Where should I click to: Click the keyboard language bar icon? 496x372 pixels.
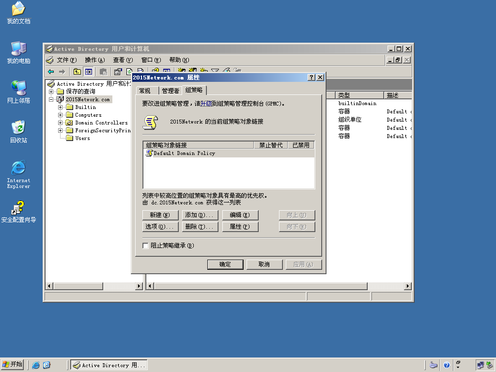coord(434,365)
